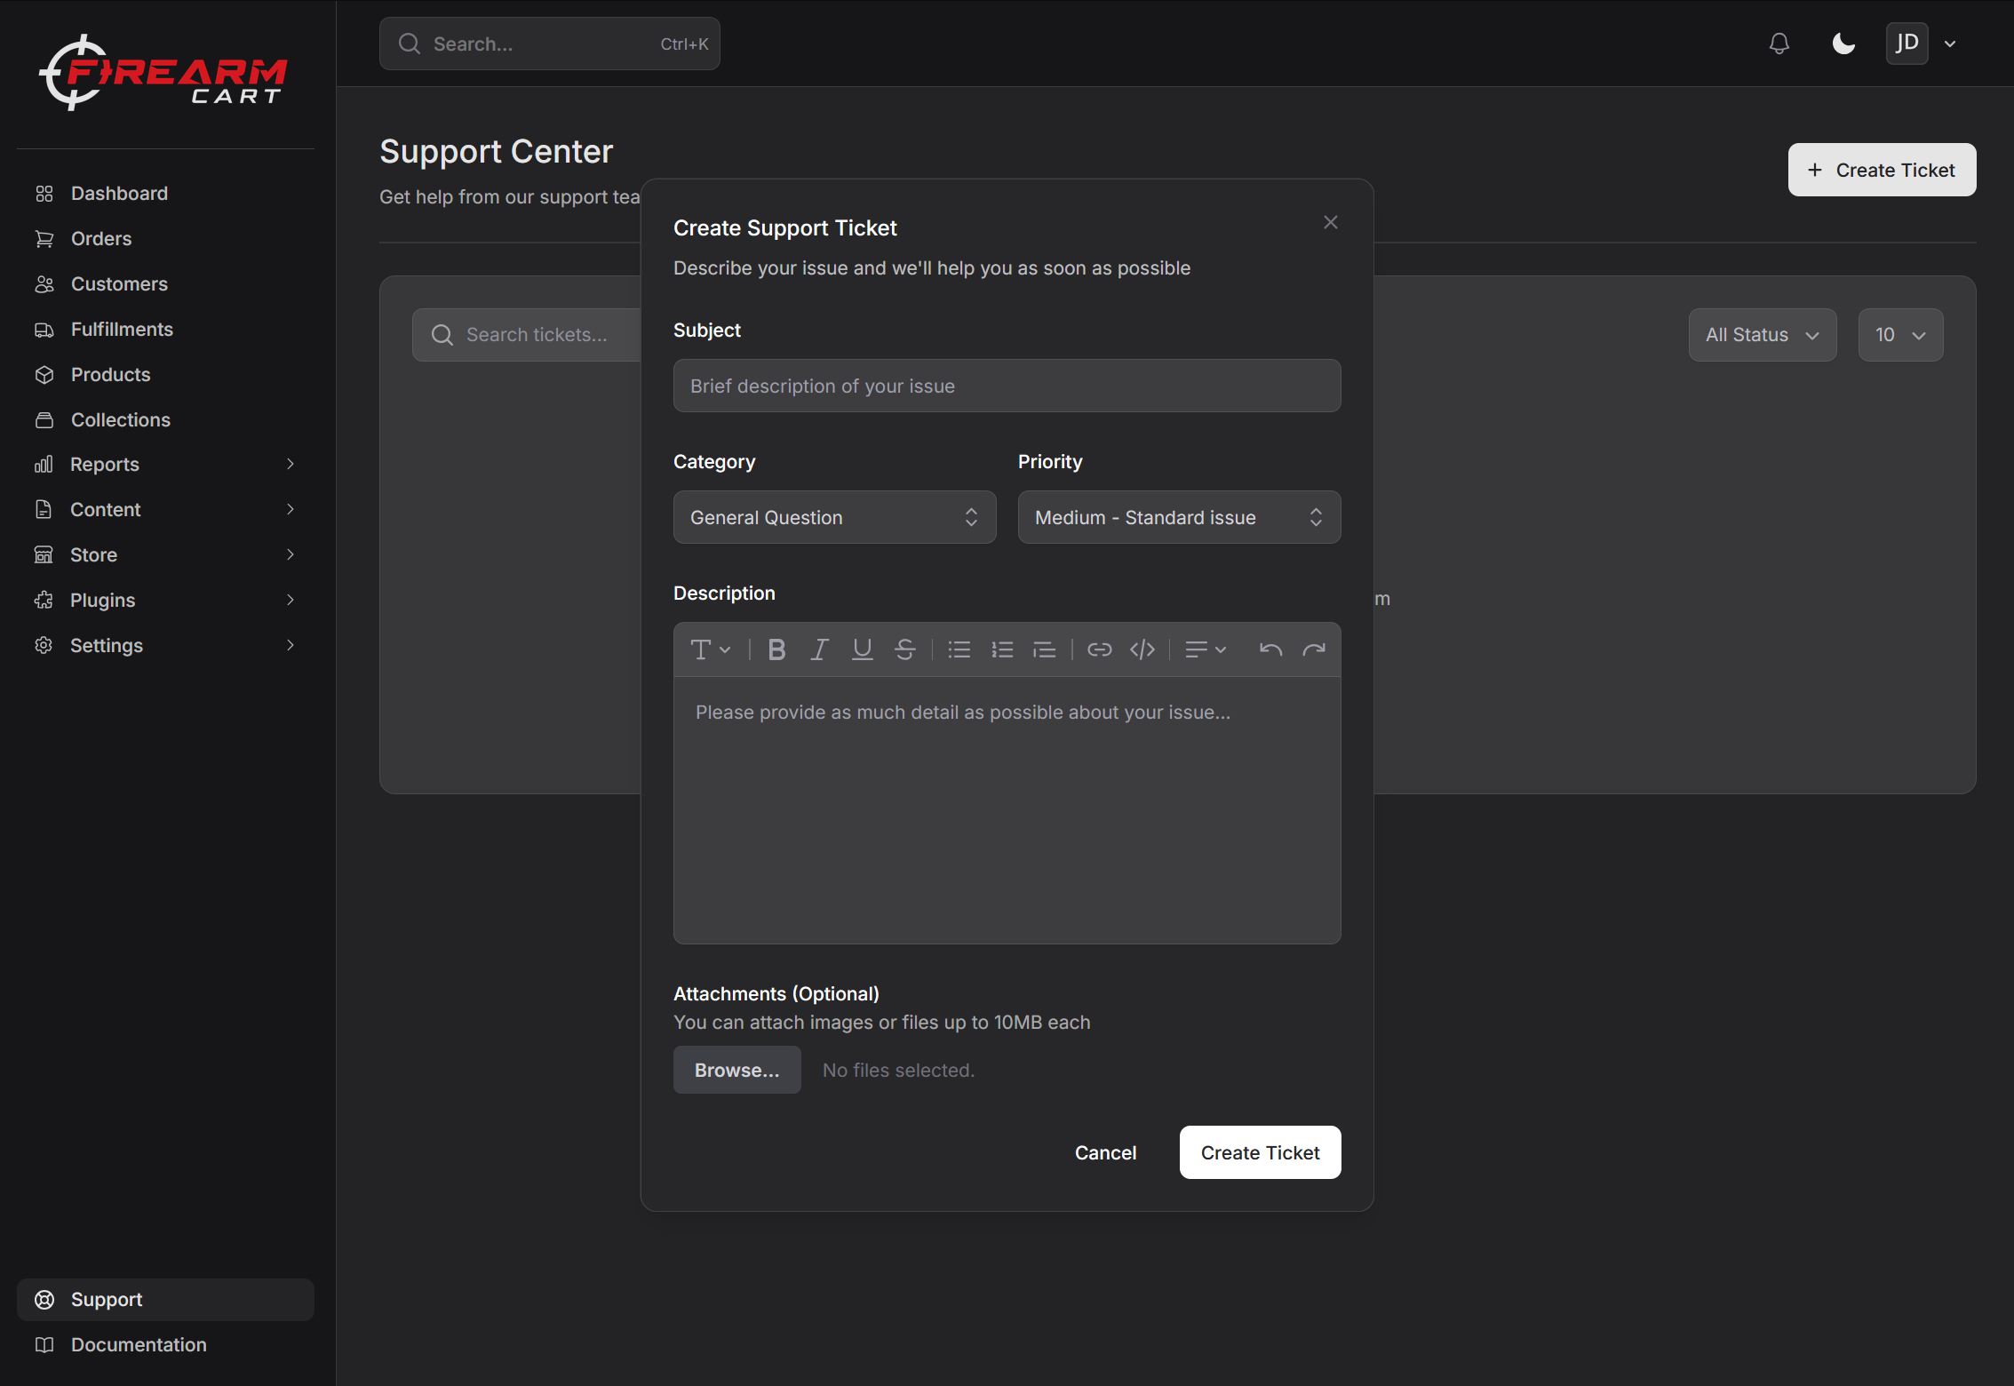2014x1386 pixels.
Task: Open JD user avatar menu
Action: (1907, 44)
